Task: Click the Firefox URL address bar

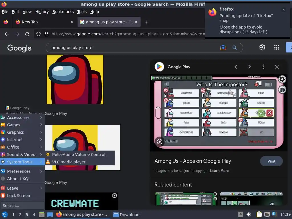Action: click(128, 34)
